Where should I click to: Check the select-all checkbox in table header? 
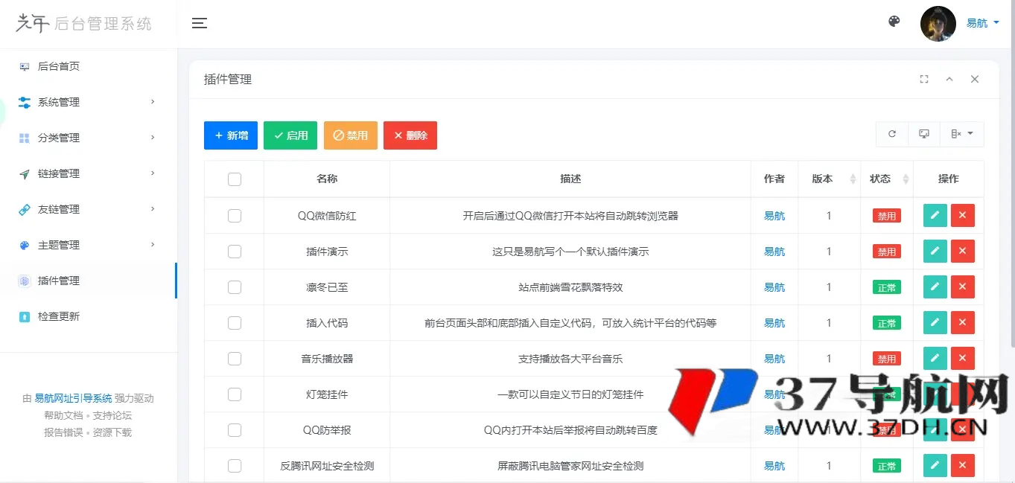[x=235, y=179]
